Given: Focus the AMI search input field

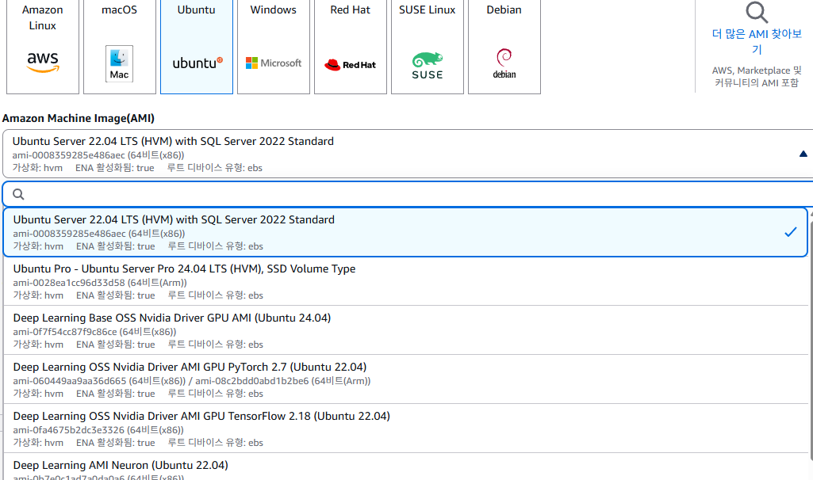Looking at the screenshot, I should [408, 194].
